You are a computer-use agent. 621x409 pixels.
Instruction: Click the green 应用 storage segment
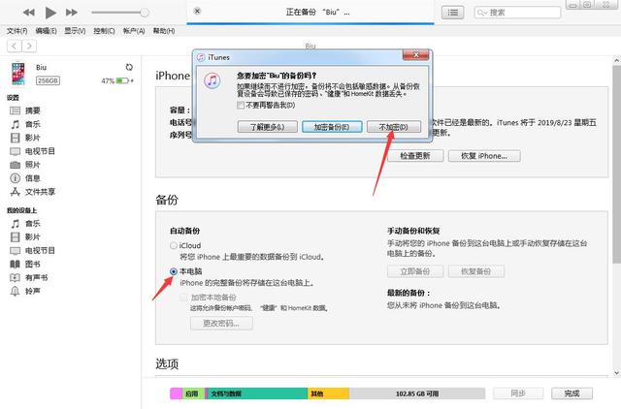(193, 393)
